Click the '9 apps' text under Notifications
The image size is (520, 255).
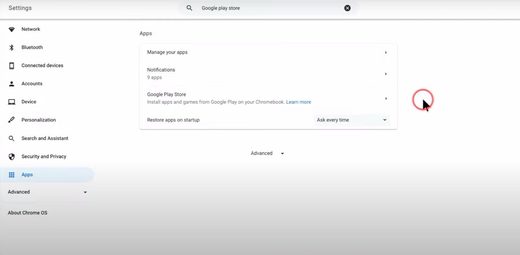coord(154,78)
